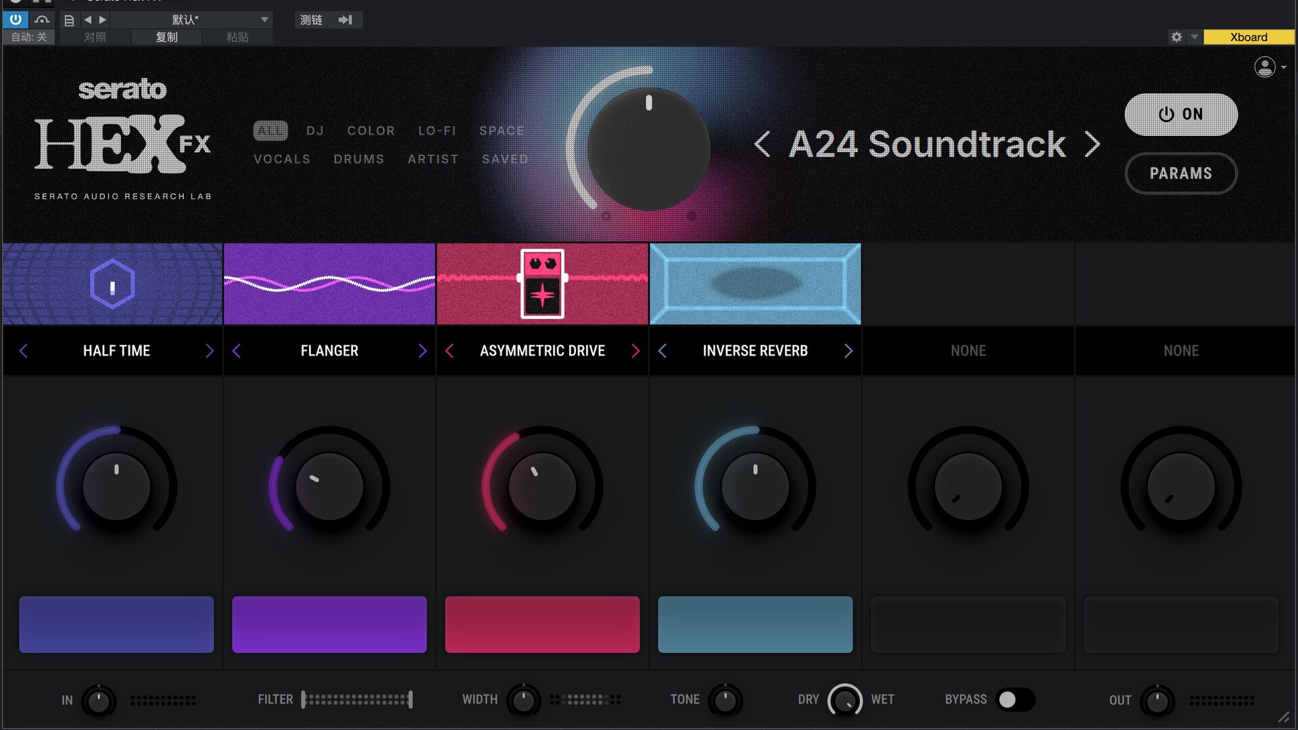This screenshot has height=730, width=1298.
Task: Toggle the light blue Inverse Reverb pad
Action: [755, 625]
